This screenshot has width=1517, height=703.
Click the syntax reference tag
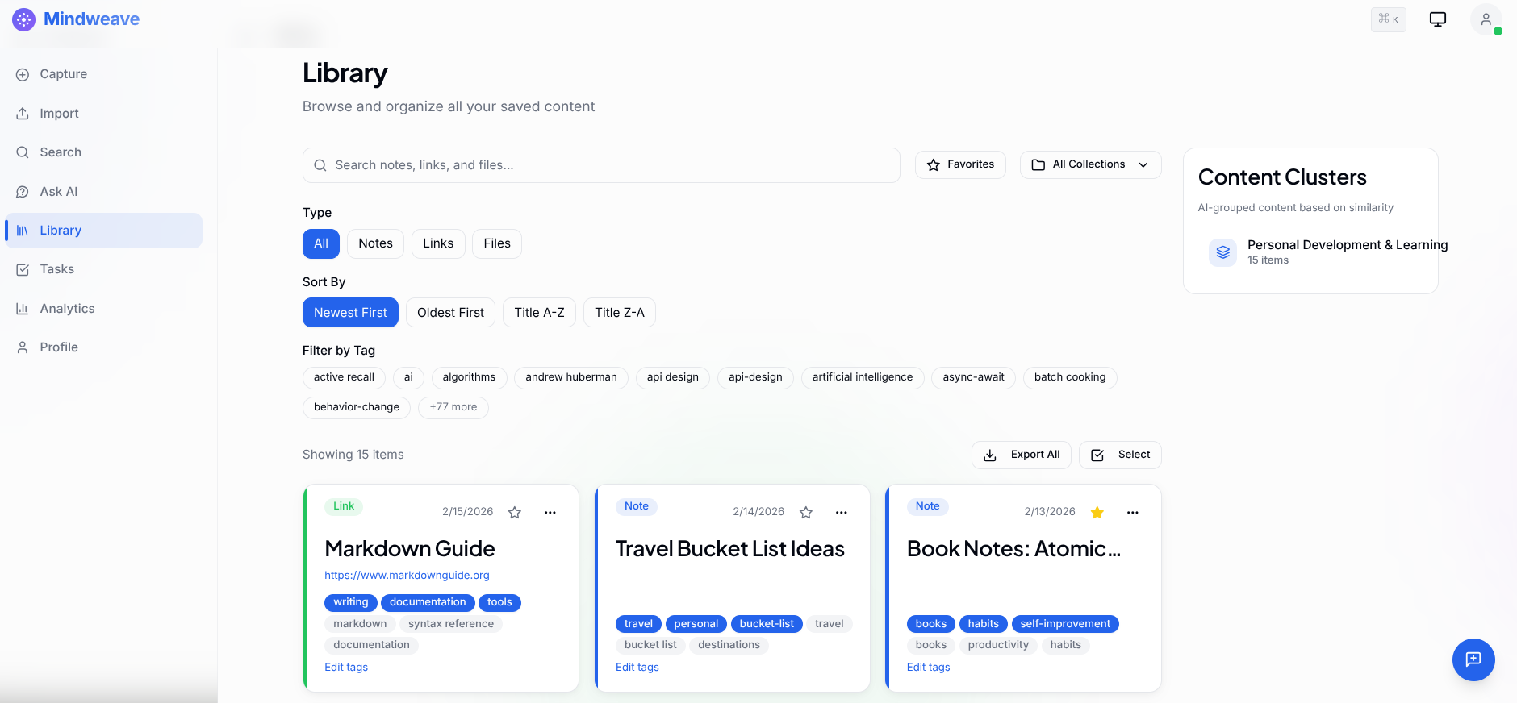point(451,624)
